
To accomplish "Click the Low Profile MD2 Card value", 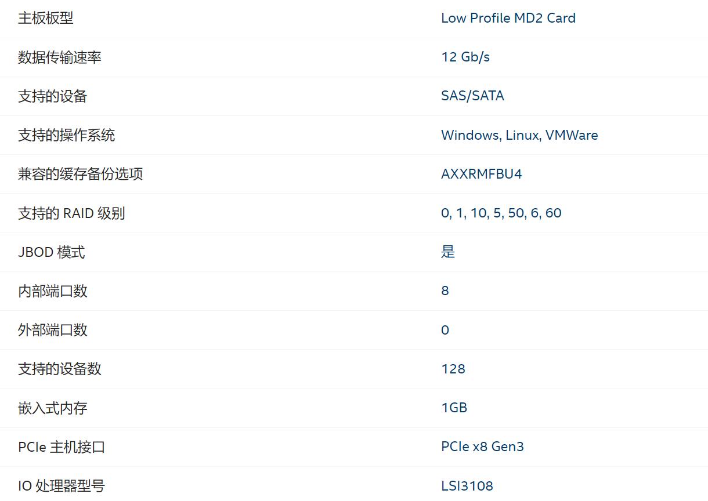I will [x=508, y=18].
